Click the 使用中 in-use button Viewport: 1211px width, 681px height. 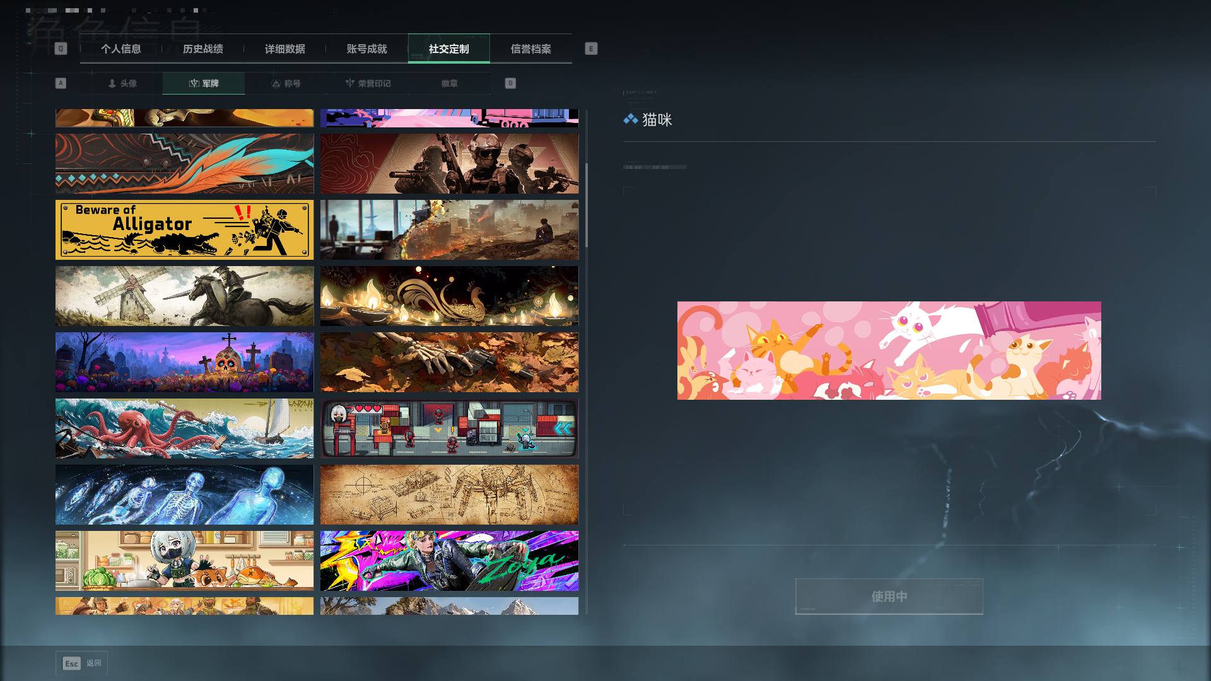click(x=889, y=596)
